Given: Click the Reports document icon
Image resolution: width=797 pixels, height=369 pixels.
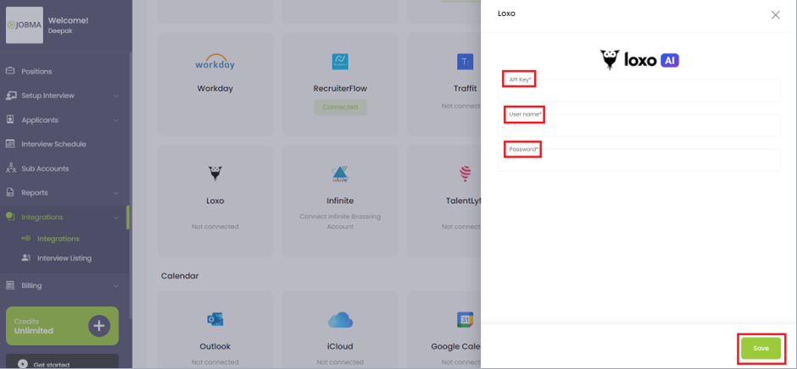Looking at the screenshot, I should [x=10, y=192].
